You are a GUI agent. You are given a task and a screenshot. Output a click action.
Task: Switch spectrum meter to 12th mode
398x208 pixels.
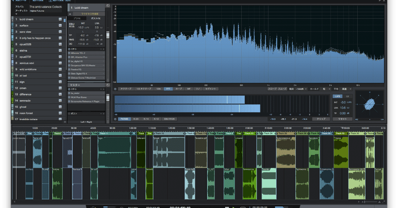pyautogui.click(x=159, y=89)
